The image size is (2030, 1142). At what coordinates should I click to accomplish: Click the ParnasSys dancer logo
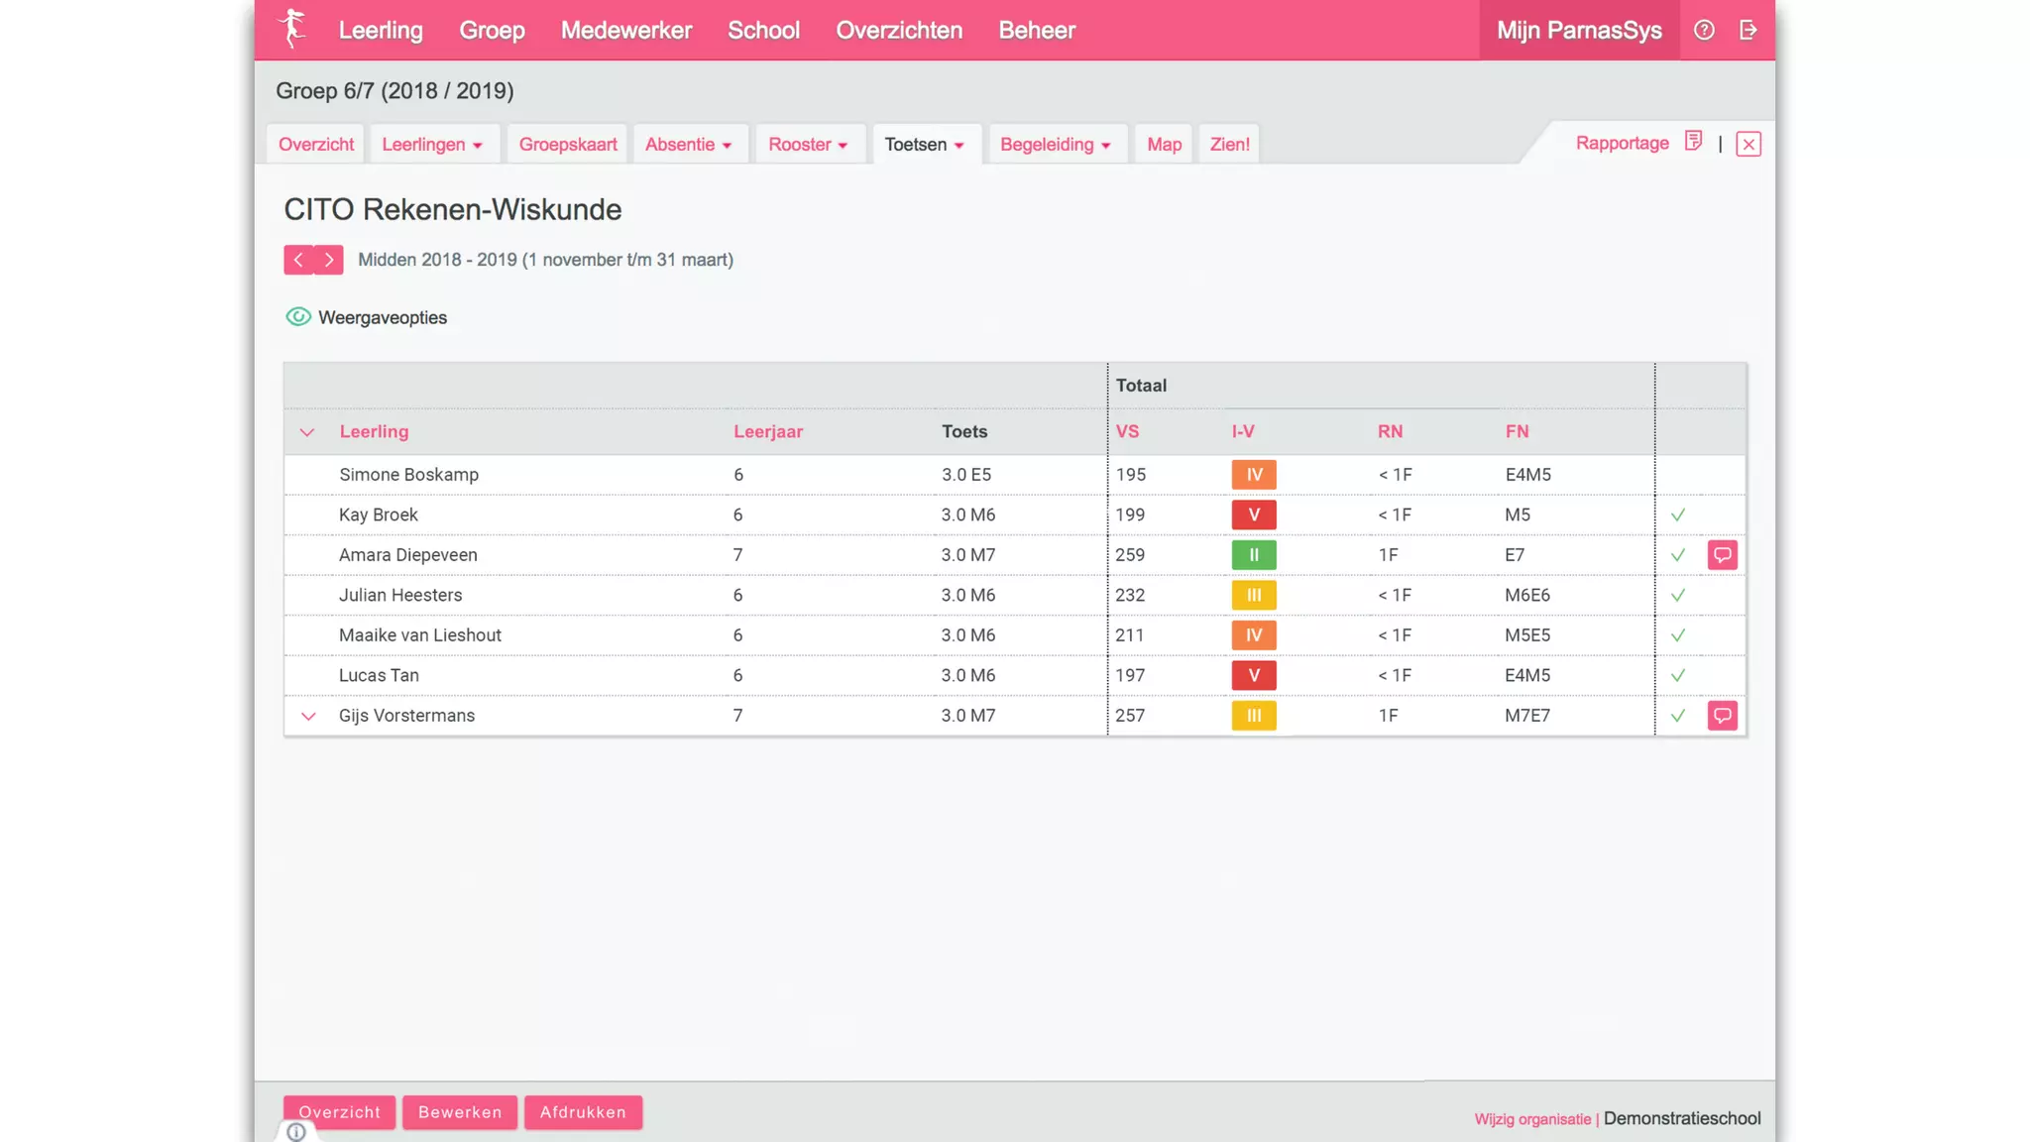[x=291, y=28]
